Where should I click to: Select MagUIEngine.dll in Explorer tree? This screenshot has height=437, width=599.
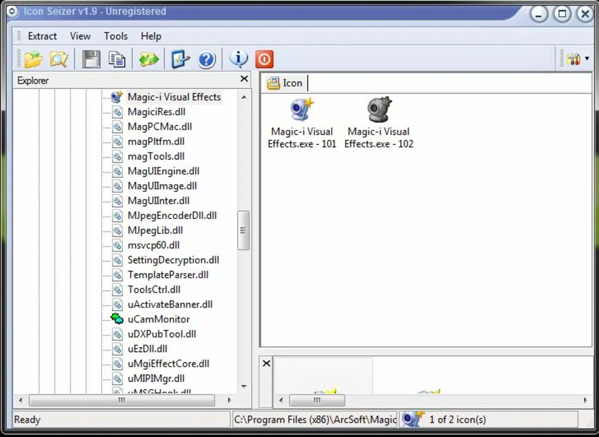[164, 171]
